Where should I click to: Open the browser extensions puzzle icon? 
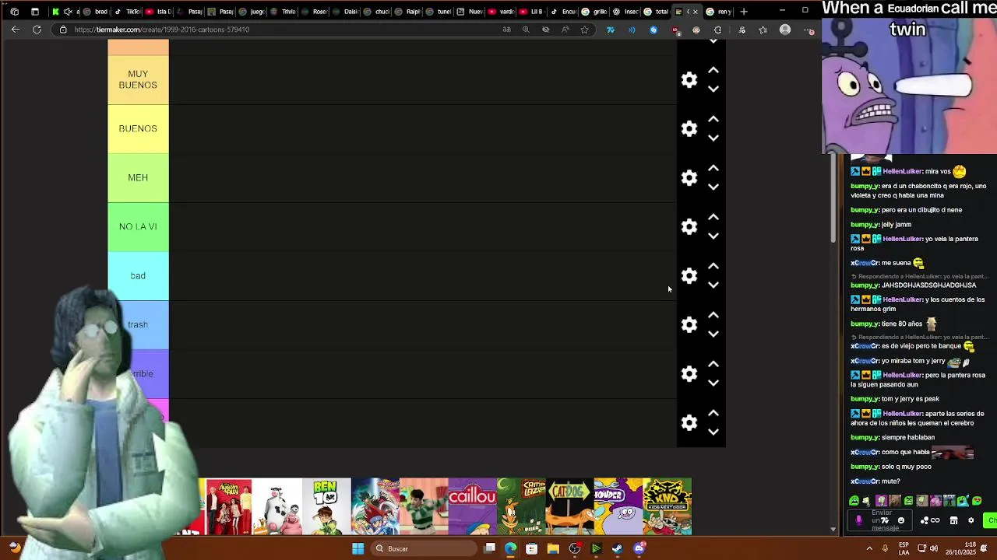click(x=717, y=30)
